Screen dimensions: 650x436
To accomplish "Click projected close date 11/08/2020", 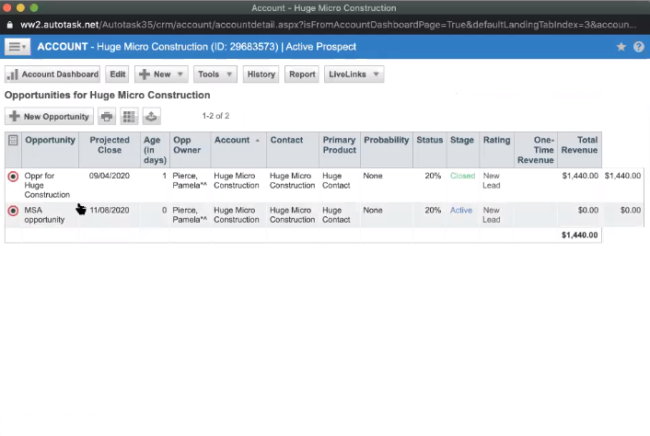I will coord(110,211).
